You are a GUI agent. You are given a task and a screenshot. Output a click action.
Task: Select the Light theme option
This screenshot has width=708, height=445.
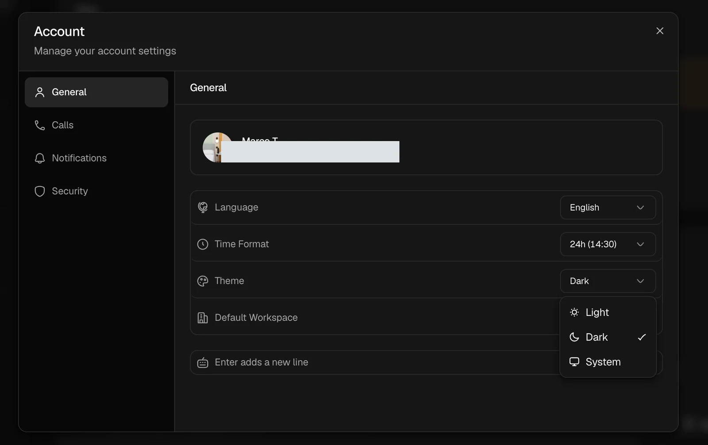[x=608, y=312]
